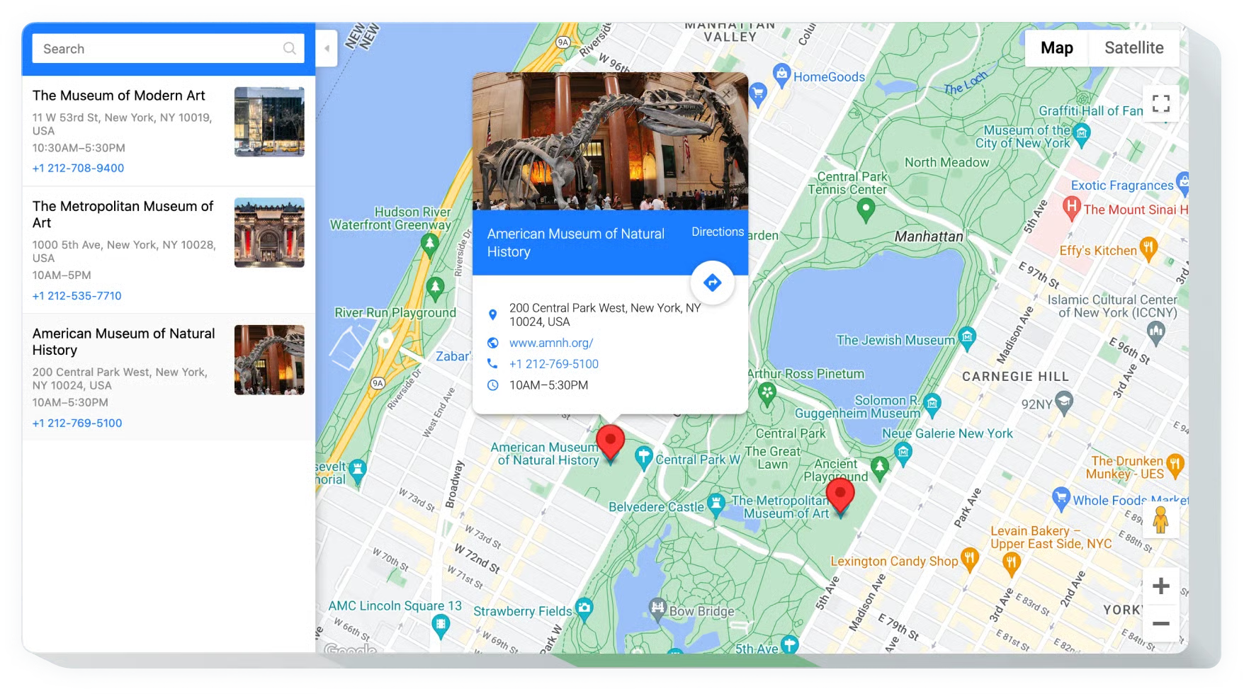Screen dimensions: 1244x694
Task: Click the clock hours icon in popup
Action: (x=492, y=385)
